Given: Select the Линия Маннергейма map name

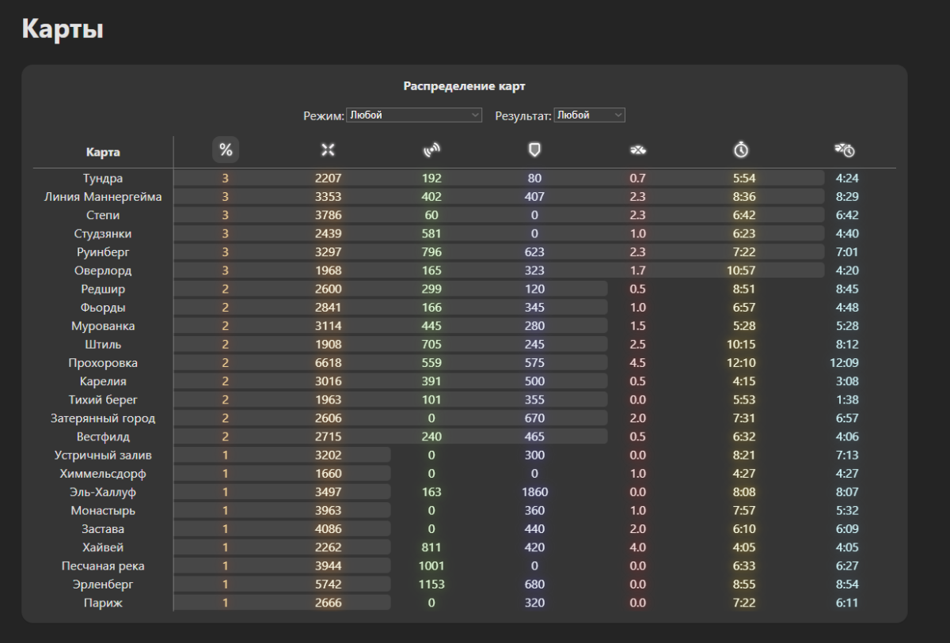Looking at the screenshot, I should tap(103, 197).
